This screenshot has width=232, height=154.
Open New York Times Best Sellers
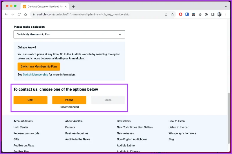click(x=135, y=127)
